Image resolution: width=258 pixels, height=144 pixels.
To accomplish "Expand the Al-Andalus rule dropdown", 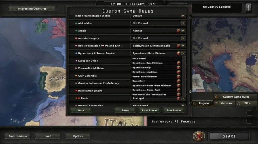I will pos(183,23).
